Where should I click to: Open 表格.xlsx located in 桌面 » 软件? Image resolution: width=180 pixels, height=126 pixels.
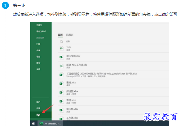(x=114, y=101)
